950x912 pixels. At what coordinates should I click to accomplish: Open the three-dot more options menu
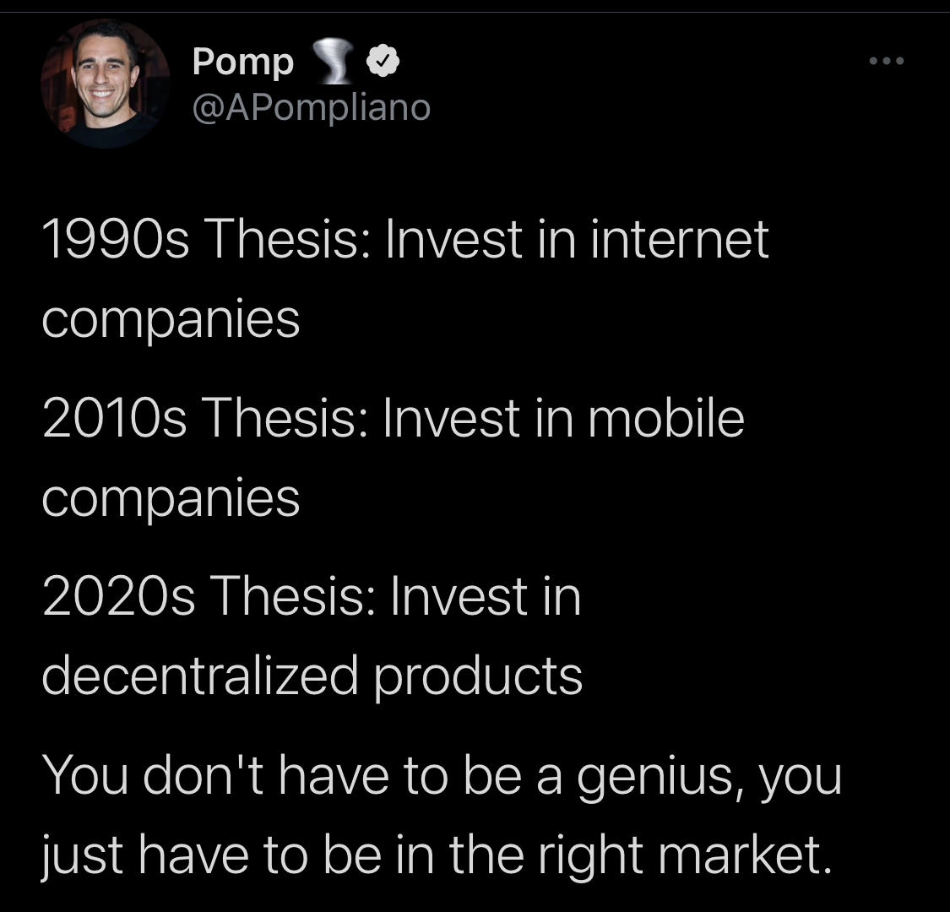click(887, 61)
